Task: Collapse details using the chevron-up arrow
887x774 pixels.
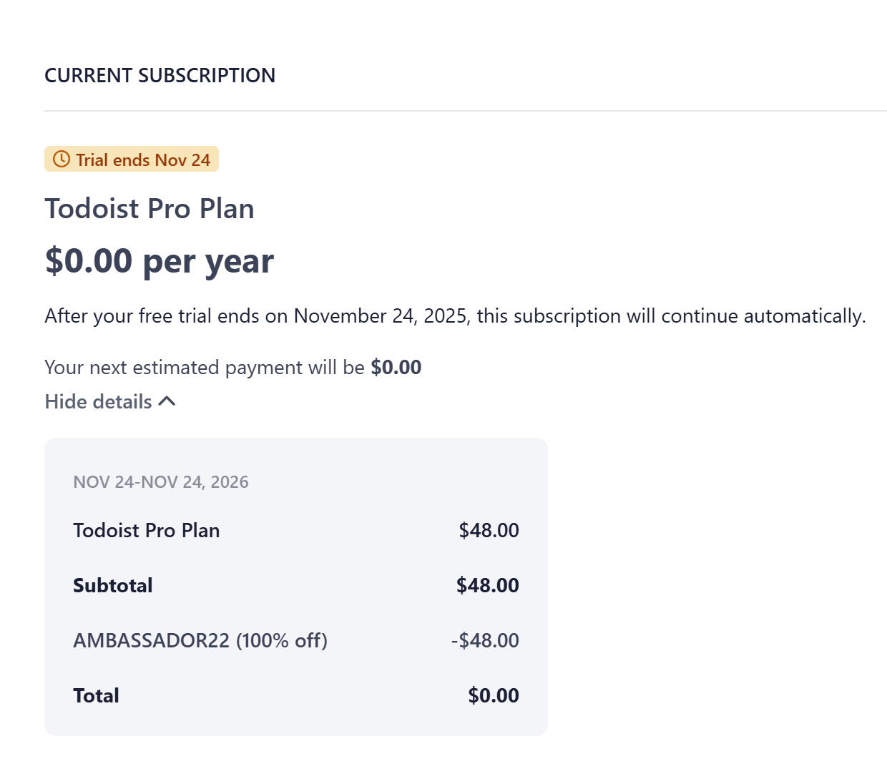Action: click(x=167, y=401)
